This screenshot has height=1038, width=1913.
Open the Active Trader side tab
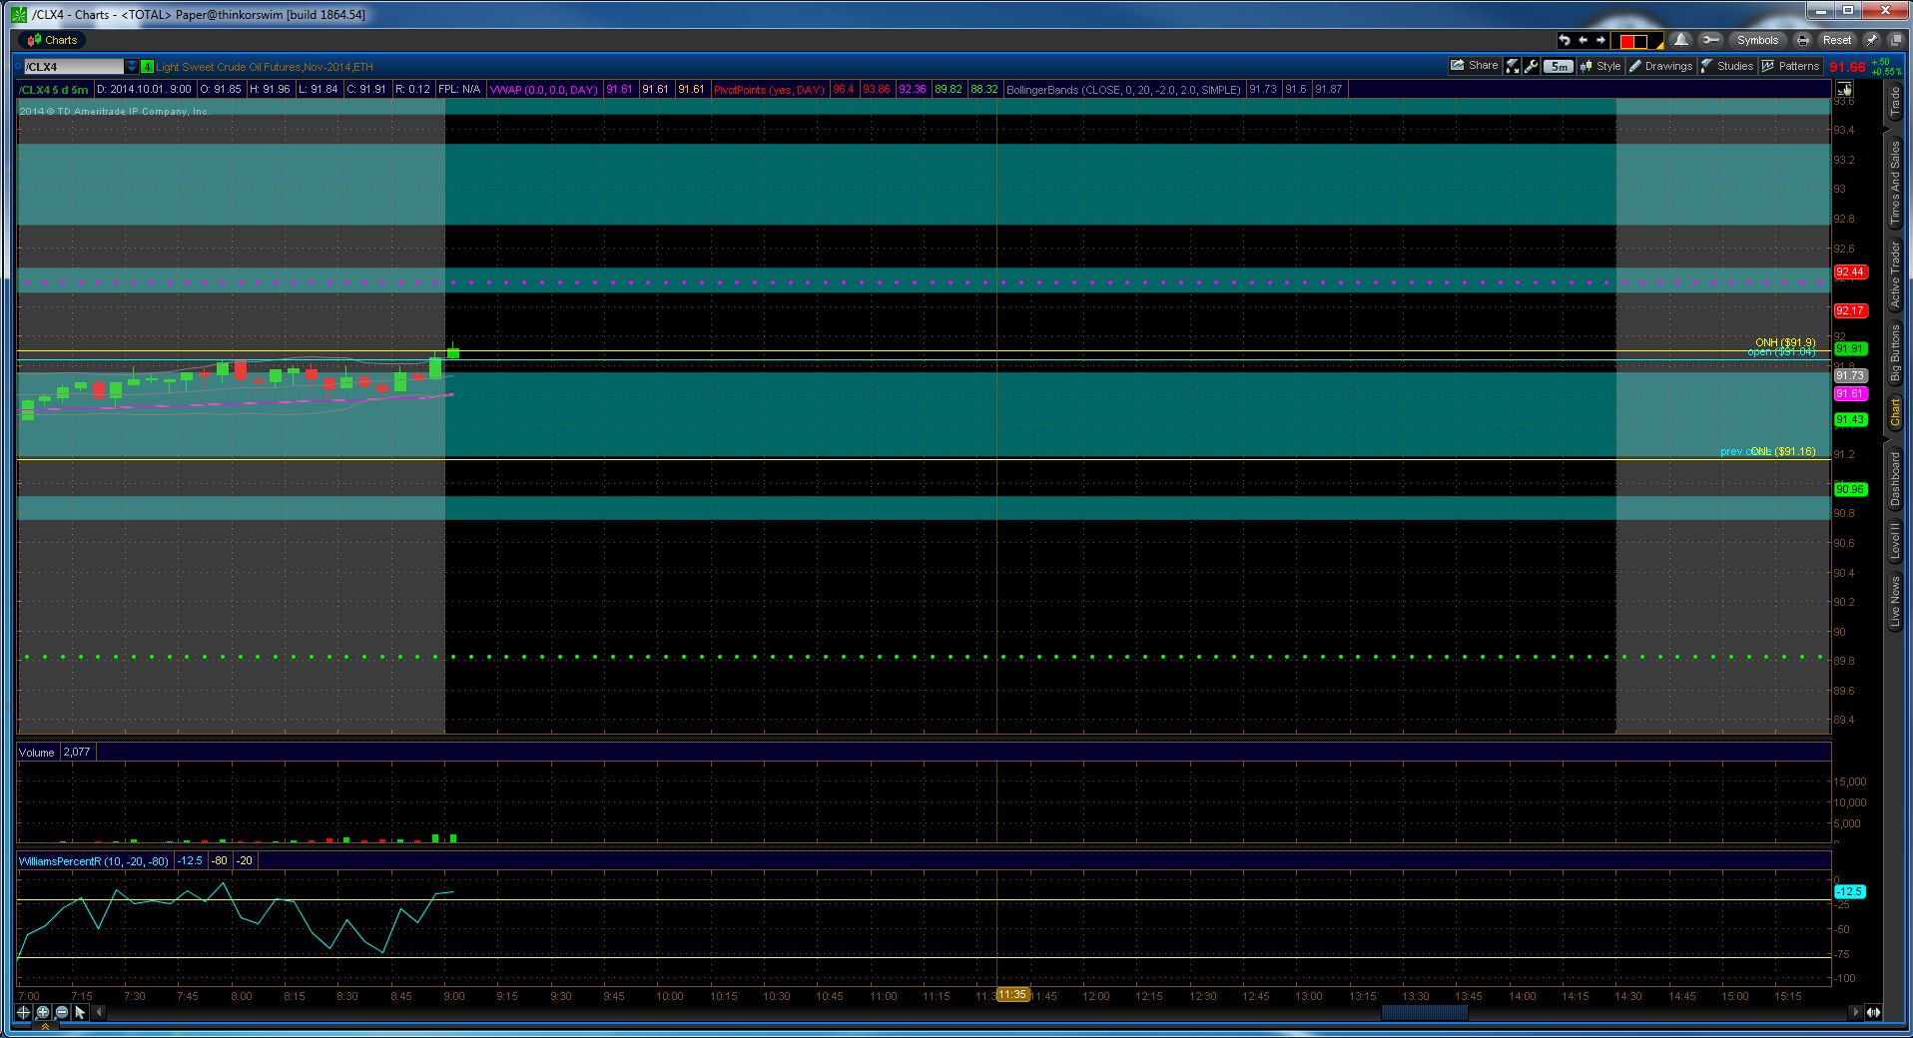pos(1894,273)
